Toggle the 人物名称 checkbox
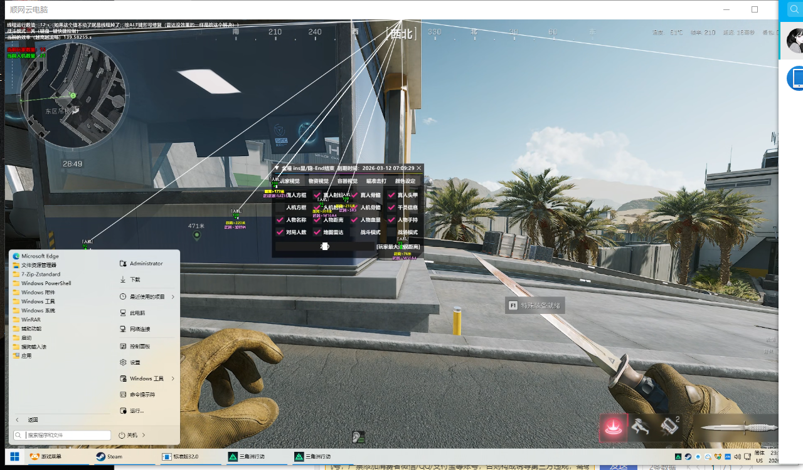Image resolution: width=803 pixels, height=470 pixels. point(280,220)
